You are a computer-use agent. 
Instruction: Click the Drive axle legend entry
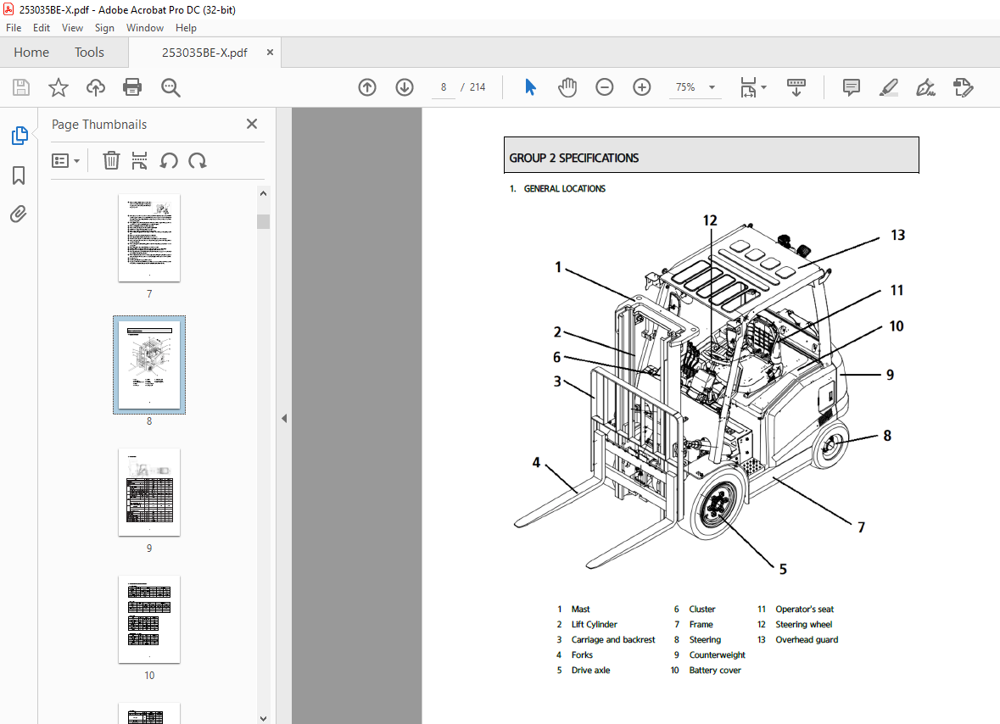590,671
